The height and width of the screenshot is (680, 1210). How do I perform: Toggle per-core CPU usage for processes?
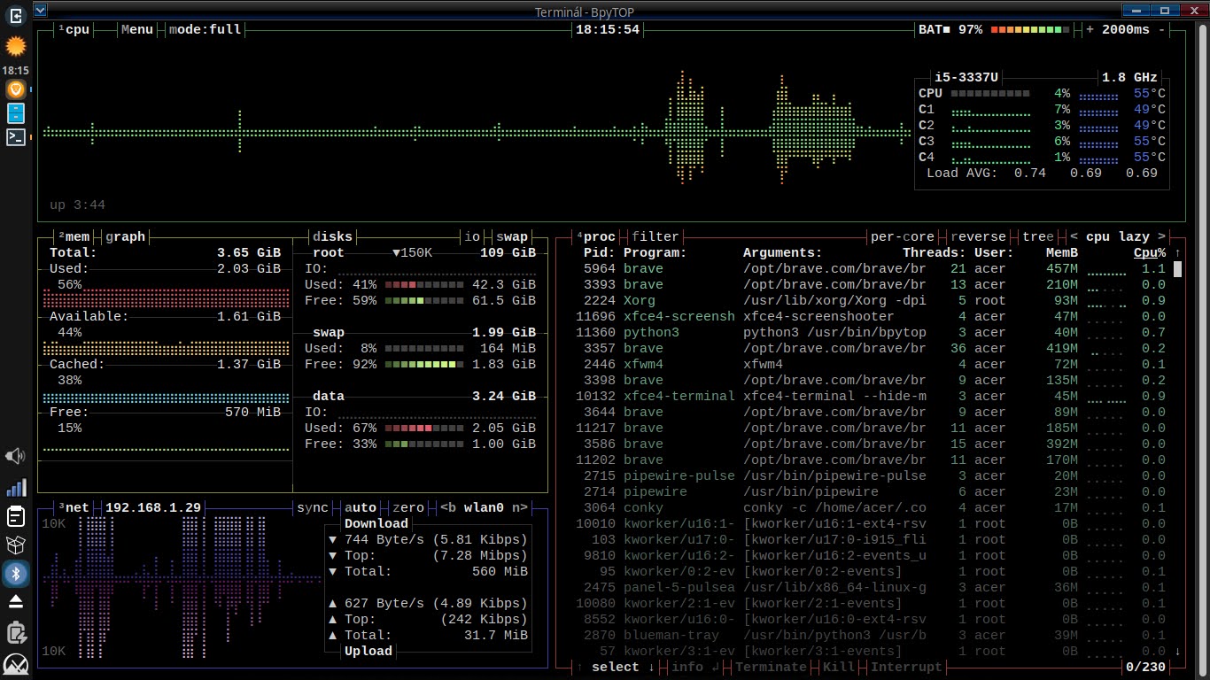coord(903,236)
